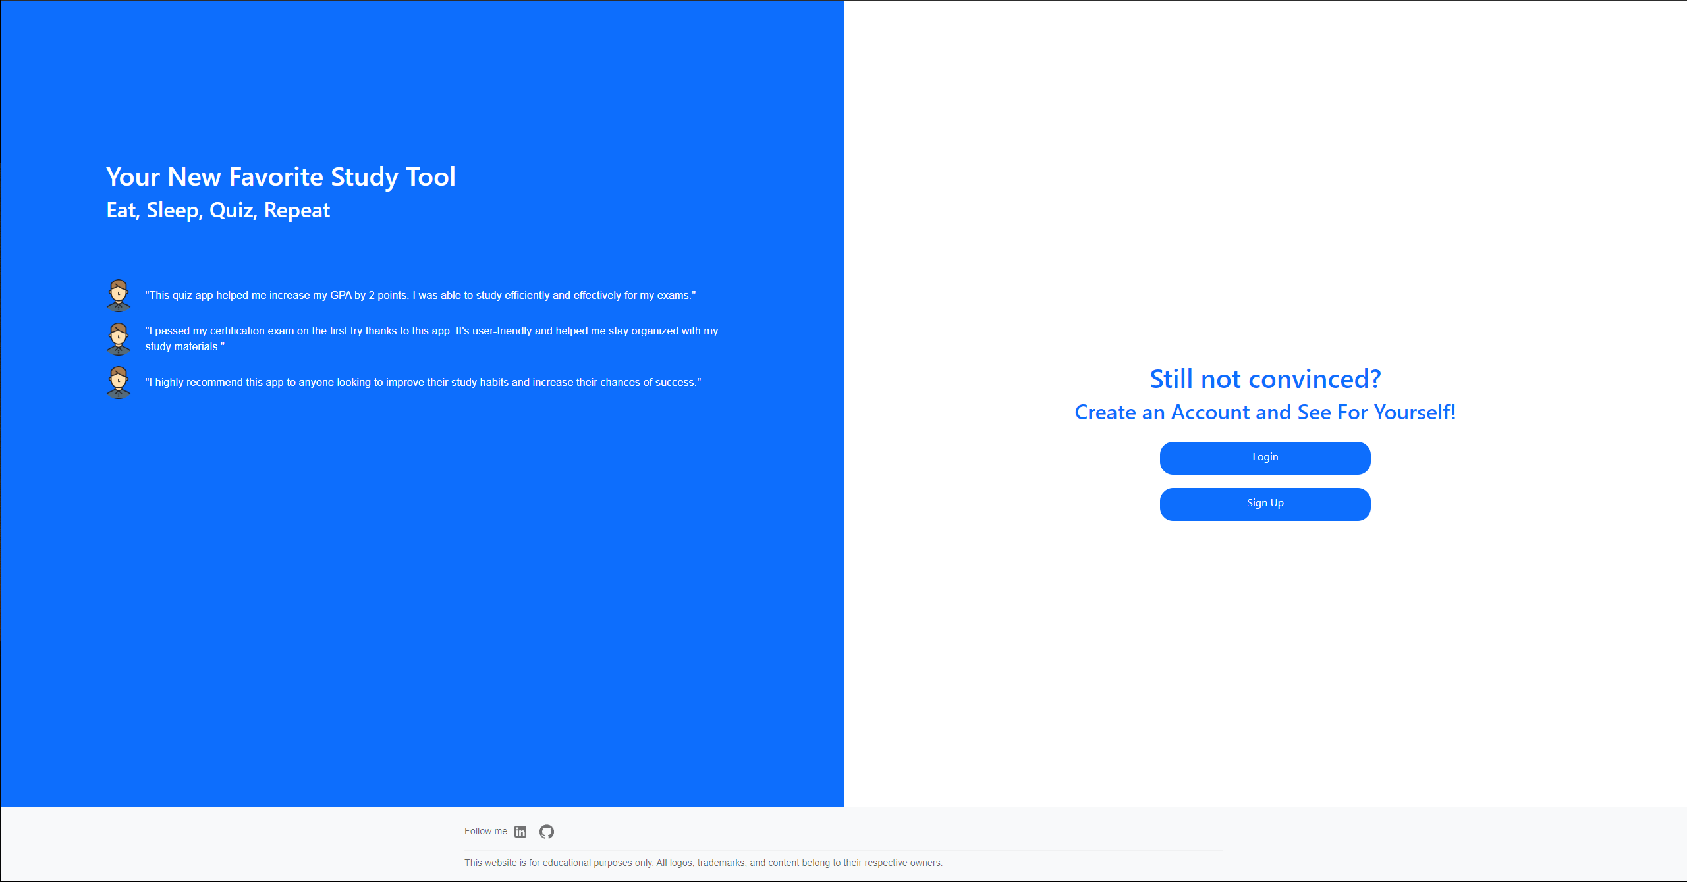This screenshot has width=1687, height=883.
Task: Click 'Create an Account and See For Yourself!' text
Action: (1265, 413)
